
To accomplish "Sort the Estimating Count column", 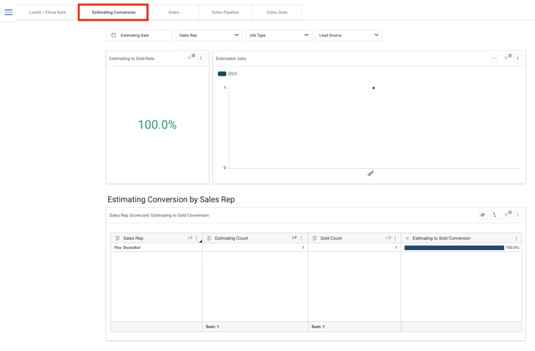I will point(294,238).
